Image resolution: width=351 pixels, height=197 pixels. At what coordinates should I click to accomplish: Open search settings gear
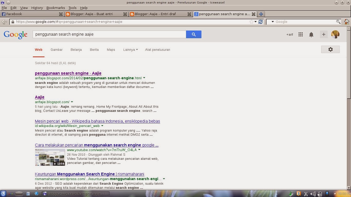330,49
